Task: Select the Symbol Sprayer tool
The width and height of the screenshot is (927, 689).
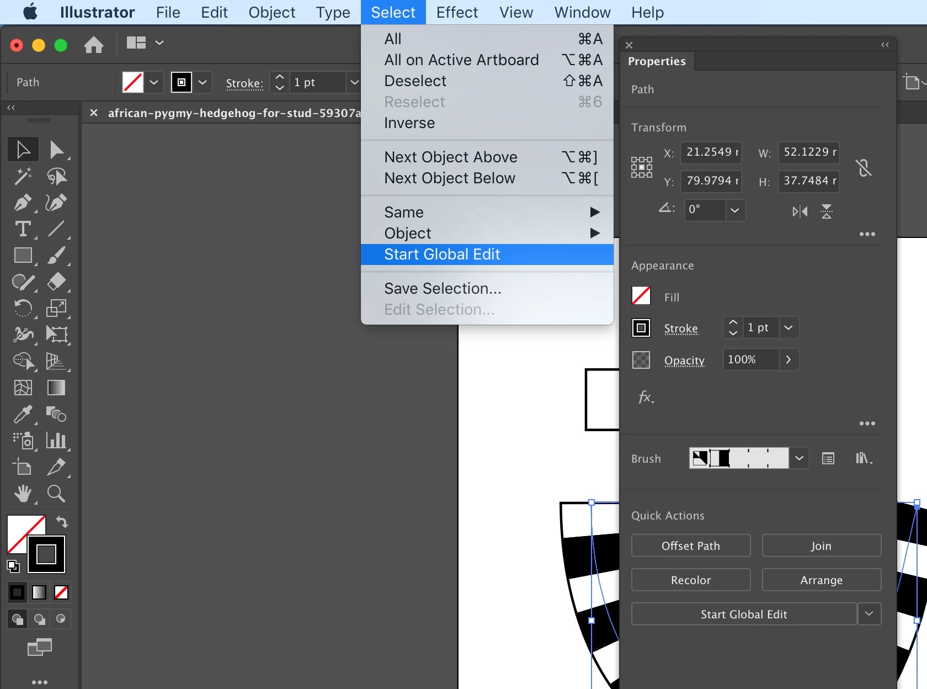Action: click(x=23, y=441)
